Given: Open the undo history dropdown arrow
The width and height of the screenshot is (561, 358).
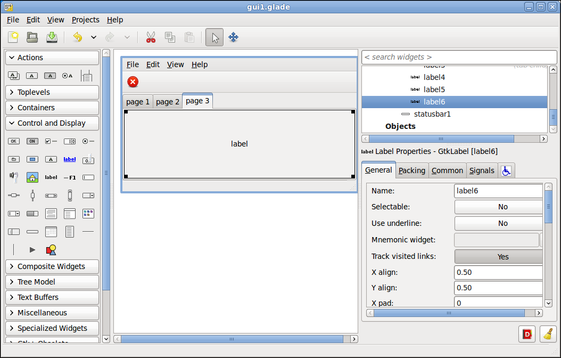Looking at the screenshot, I should [93, 37].
